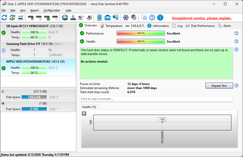243x157 pixels.
Task: Switch to the Log tab
Action: tap(177, 26)
